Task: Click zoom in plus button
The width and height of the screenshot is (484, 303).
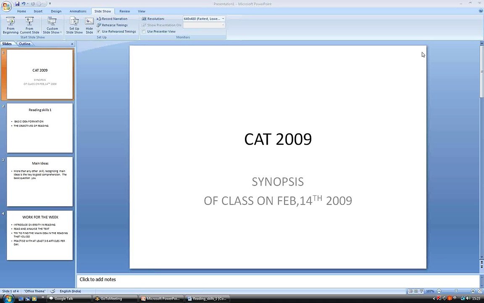Action: click(x=473, y=291)
